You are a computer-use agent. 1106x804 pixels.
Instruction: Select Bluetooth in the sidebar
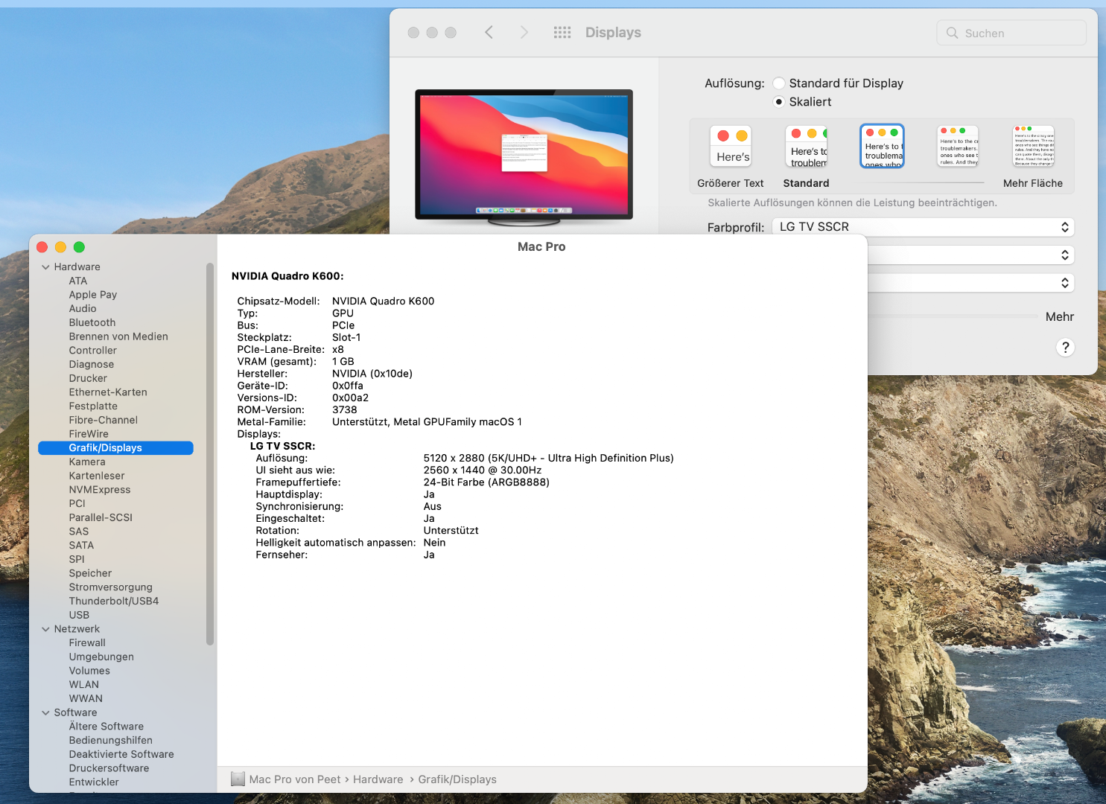[92, 322]
